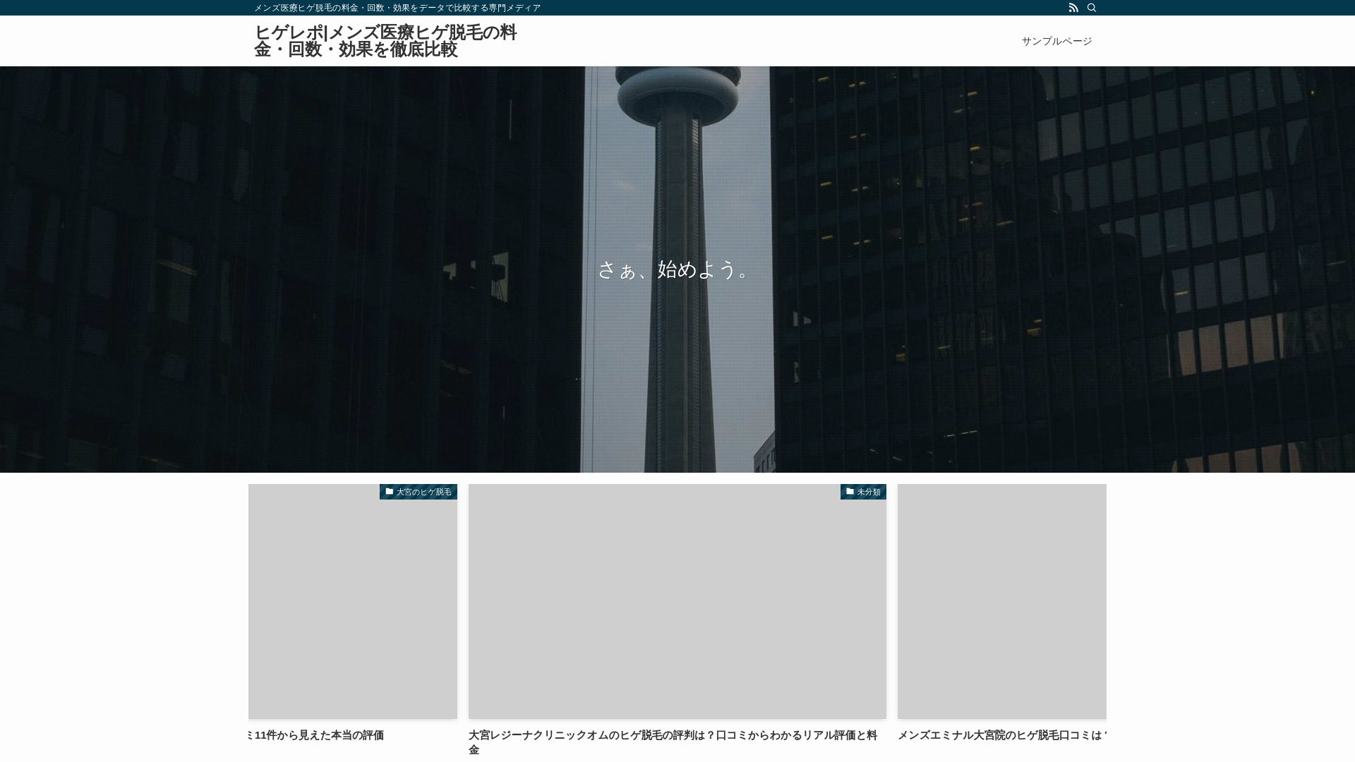Open the RSS feed icon
1355x762 pixels.
[1073, 8]
